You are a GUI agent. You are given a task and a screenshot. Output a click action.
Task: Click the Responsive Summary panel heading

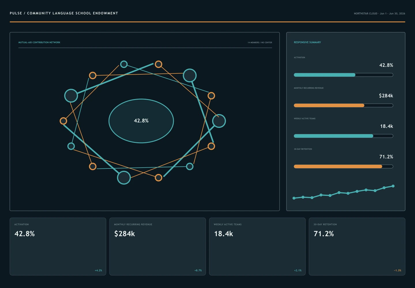307,42
